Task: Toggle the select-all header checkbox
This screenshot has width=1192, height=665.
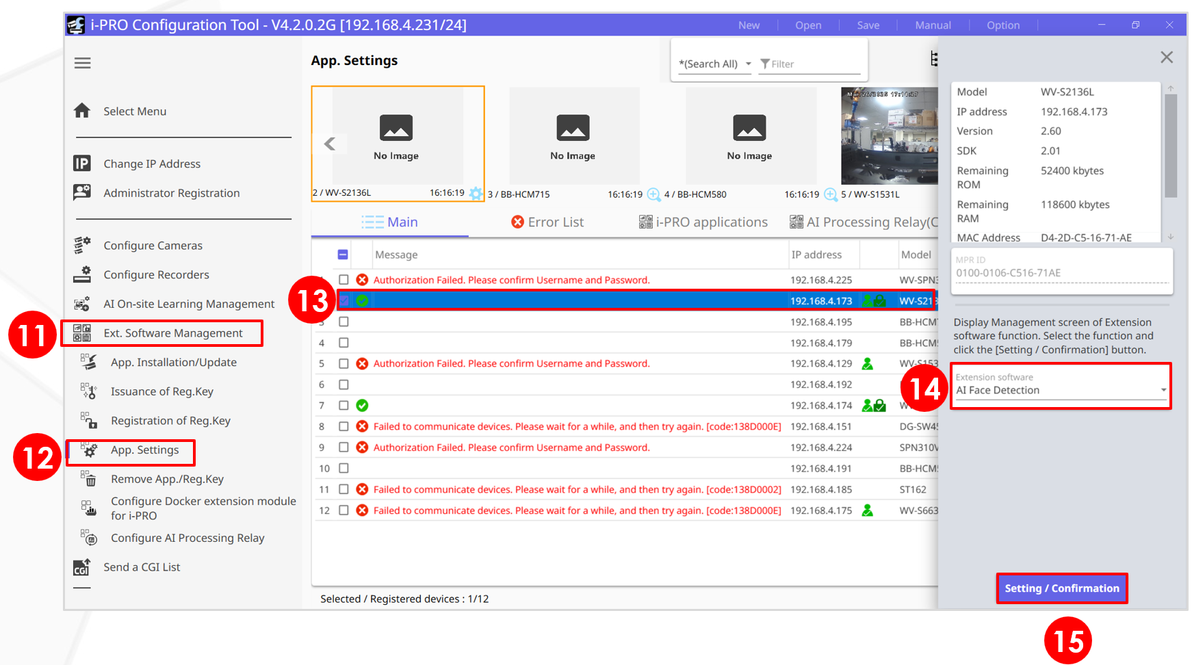Action: click(343, 255)
